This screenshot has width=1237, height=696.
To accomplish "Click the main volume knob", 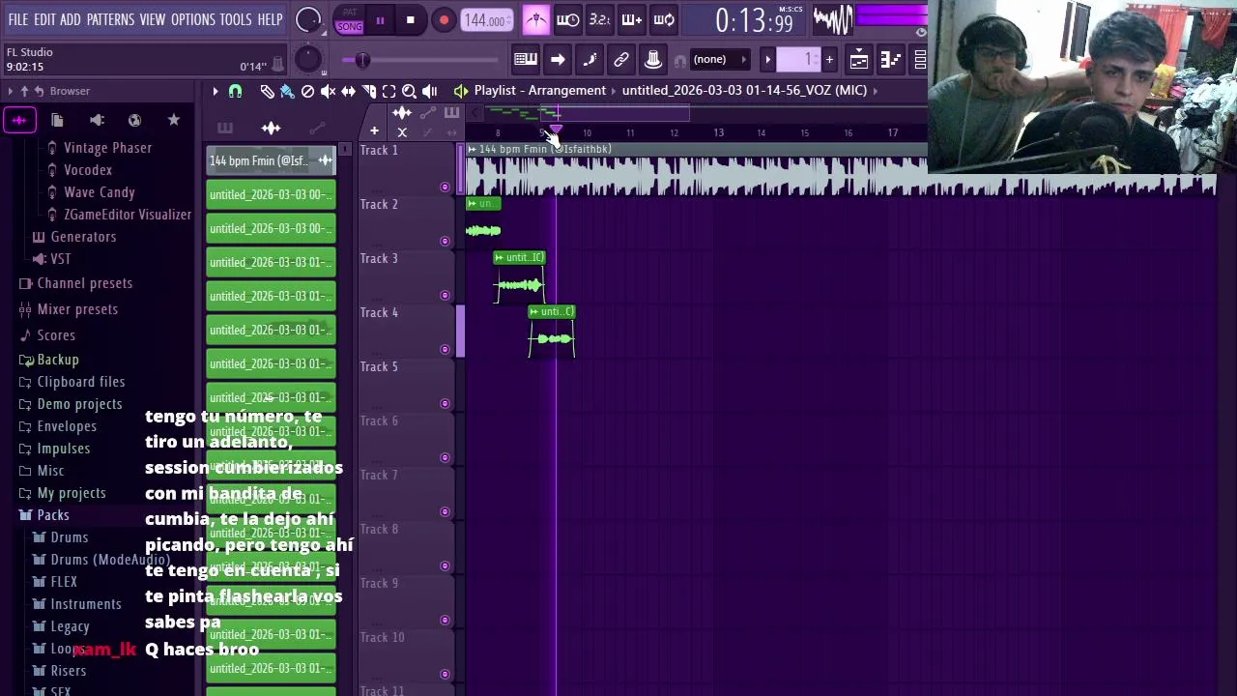I will tap(308, 19).
